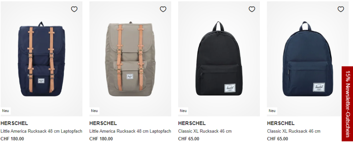Open the first Little America Rucksack 48 cm Laptopfach title
Viewport: 353px width, 146px height.
tap(41, 131)
